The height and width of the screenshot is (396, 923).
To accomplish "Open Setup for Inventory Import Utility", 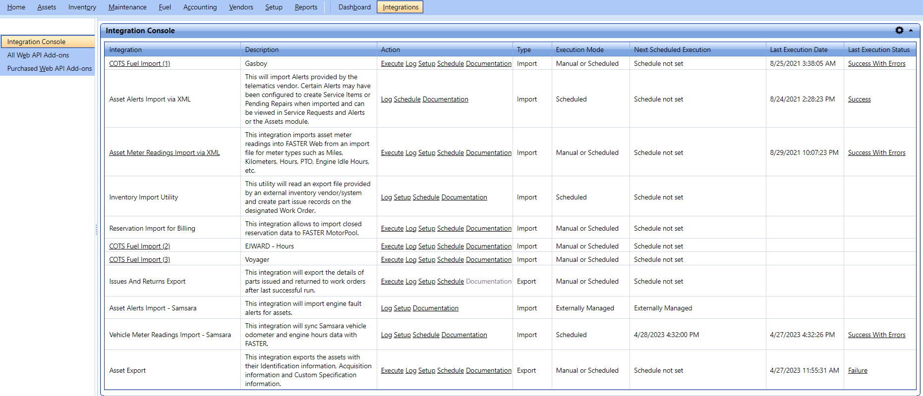I will point(402,197).
